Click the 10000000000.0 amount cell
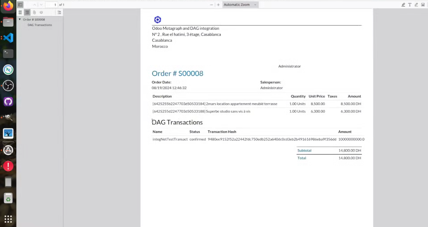 (x=351, y=139)
